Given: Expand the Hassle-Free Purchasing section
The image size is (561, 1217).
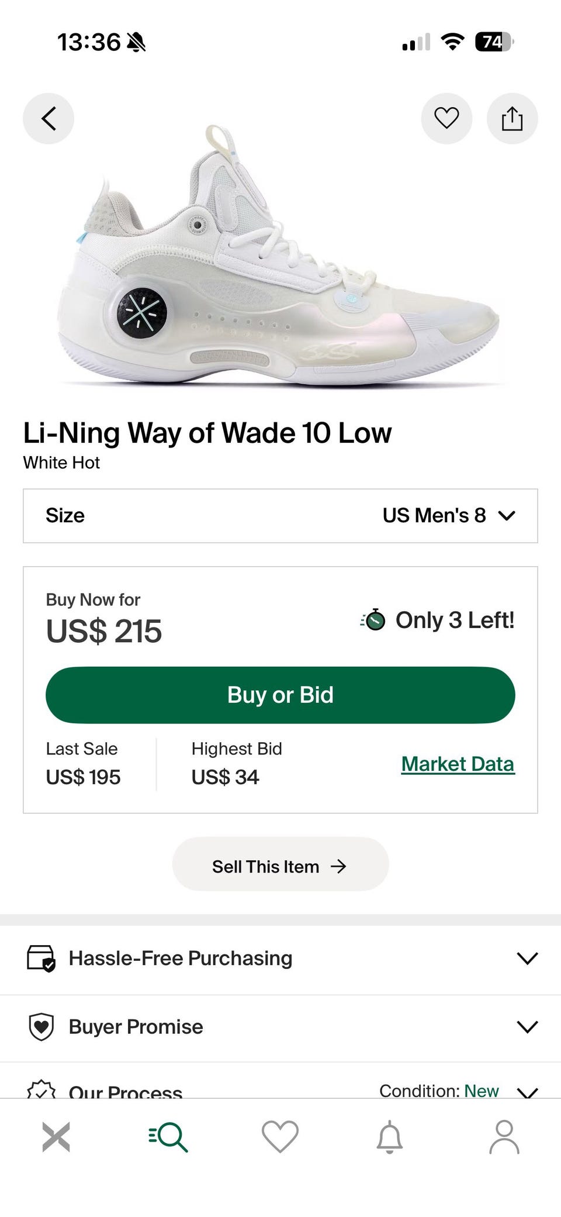Looking at the screenshot, I should tap(527, 958).
